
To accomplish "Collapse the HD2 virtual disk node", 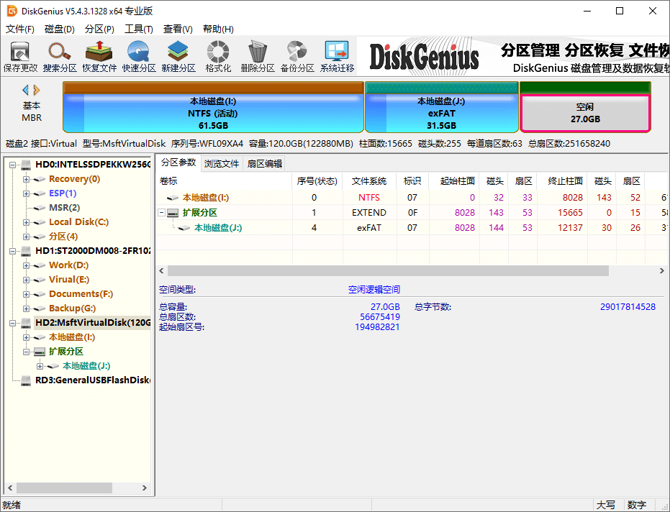I will click(12, 324).
